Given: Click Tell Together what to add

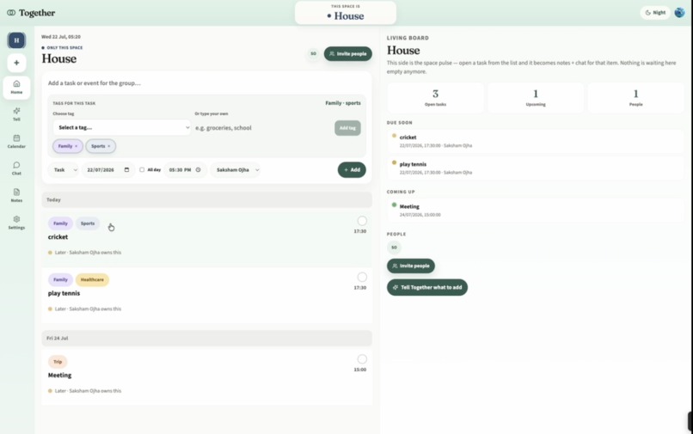Looking at the screenshot, I should (x=427, y=287).
